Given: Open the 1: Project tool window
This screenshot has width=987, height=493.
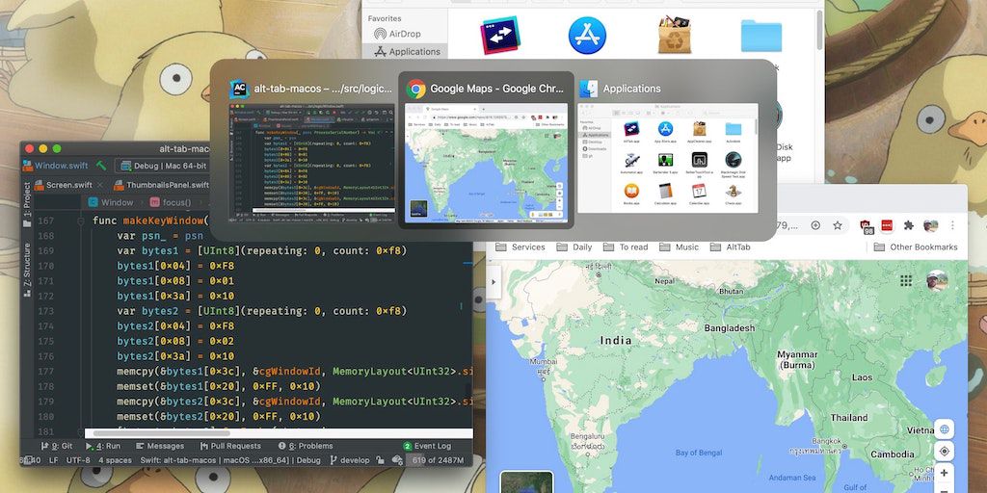Looking at the screenshot, I should point(27,204).
